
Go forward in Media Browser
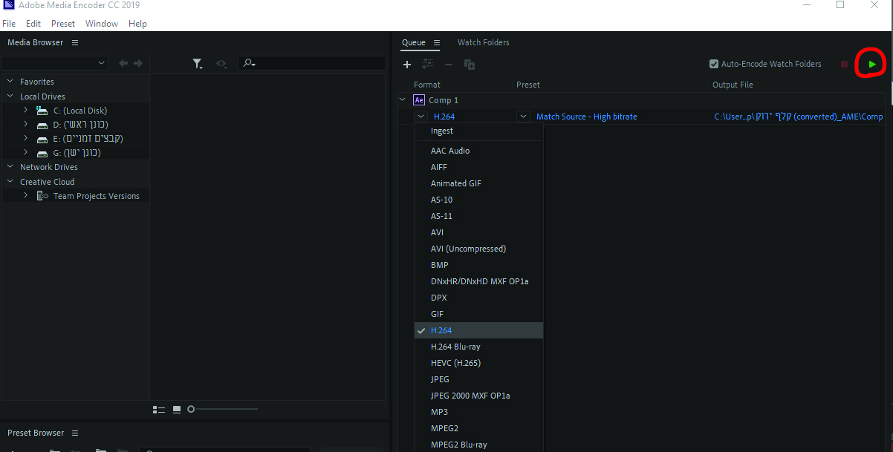coord(138,64)
